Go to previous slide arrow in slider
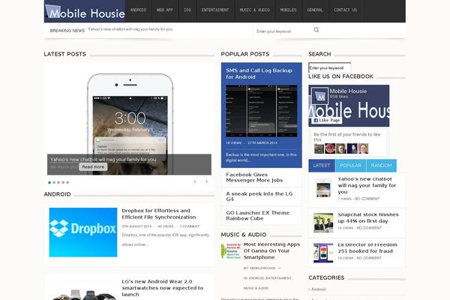The height and width of the screenshot is (300, 450). coord(195,181)
